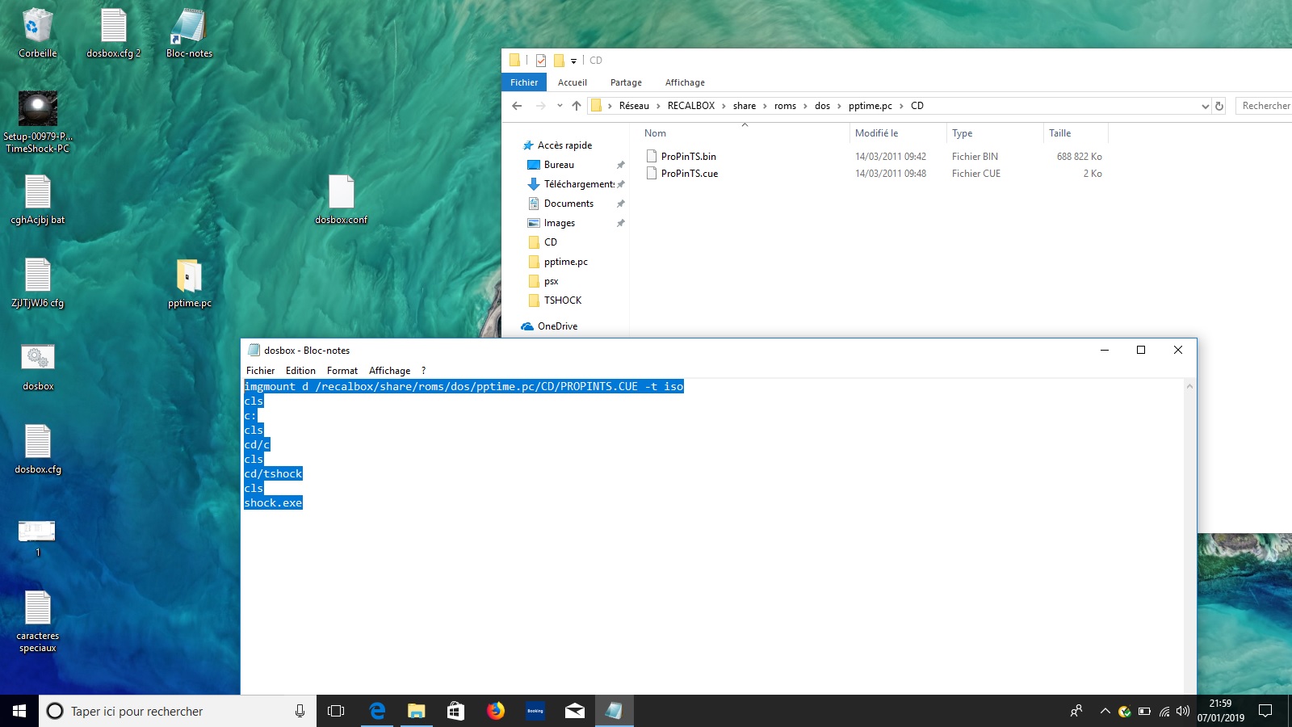Click roms in the address path
The width and height of the screenshot is (1292, 727).
785,106
